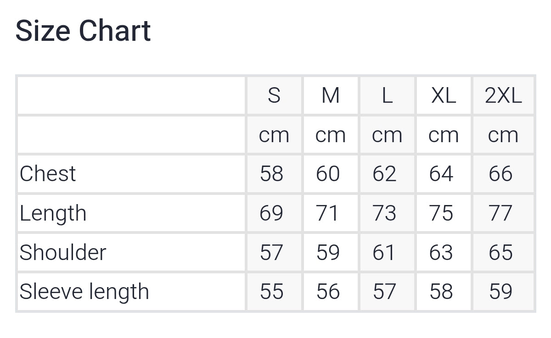Select the Sleeve length value 59 for 2XL

coord(500,292)
